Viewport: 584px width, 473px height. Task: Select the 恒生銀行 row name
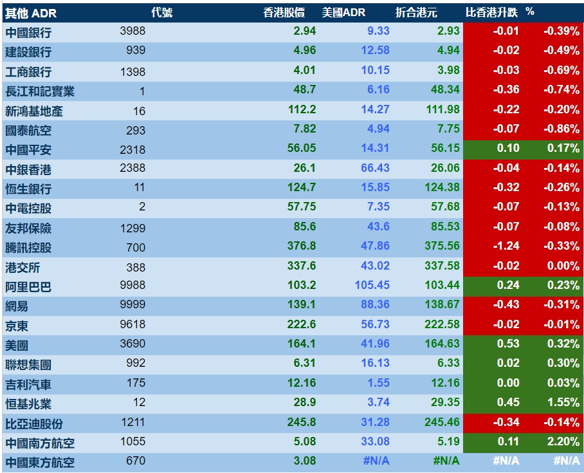point(28,189)
